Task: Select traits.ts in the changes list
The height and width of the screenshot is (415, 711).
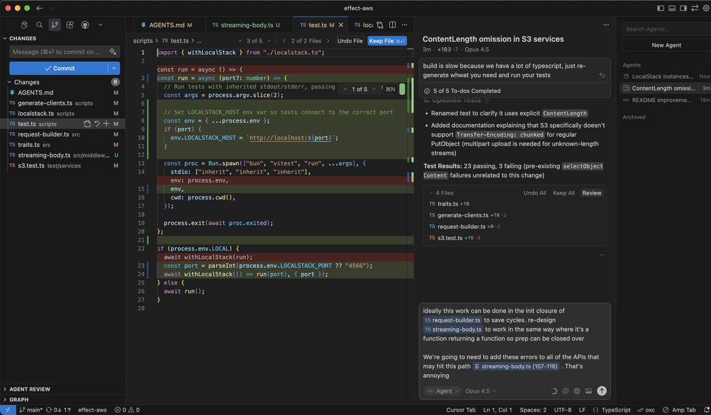Action: [30, 144]
